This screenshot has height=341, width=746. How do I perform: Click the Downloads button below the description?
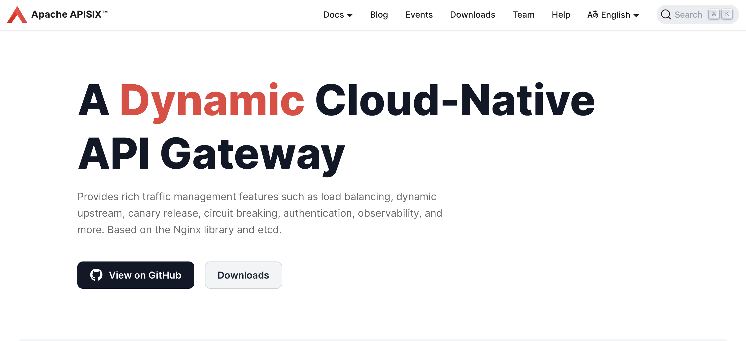point(243,275)
